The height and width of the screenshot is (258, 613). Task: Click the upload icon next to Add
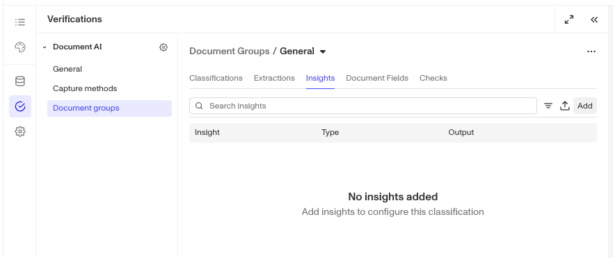pyautogui.click(x=564, y=106)
